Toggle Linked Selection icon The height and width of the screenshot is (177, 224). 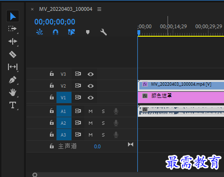(x=72, y=32)
